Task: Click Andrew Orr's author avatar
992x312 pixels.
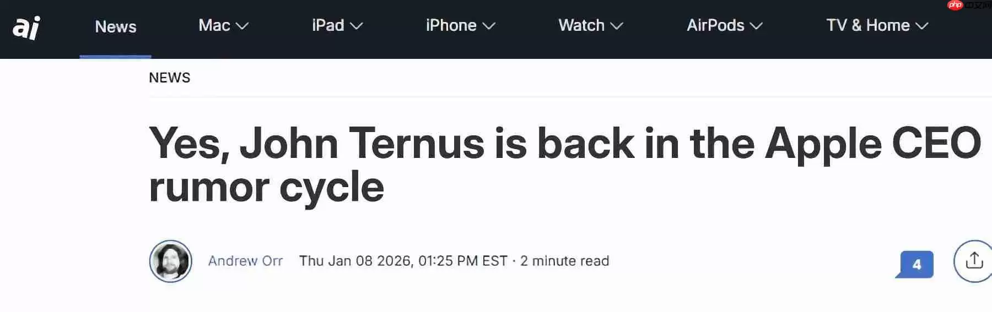Action: [171, 261]
